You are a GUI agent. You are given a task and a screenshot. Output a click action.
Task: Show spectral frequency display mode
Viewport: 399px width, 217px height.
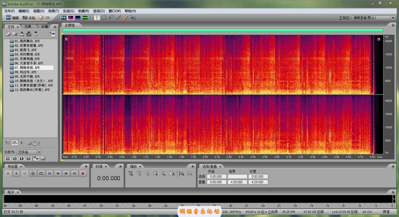click(x=71, y=17)
